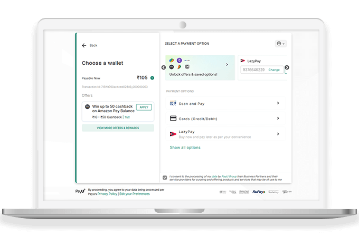
Task: Click the Google Pay icon
Action: (172, 60)
